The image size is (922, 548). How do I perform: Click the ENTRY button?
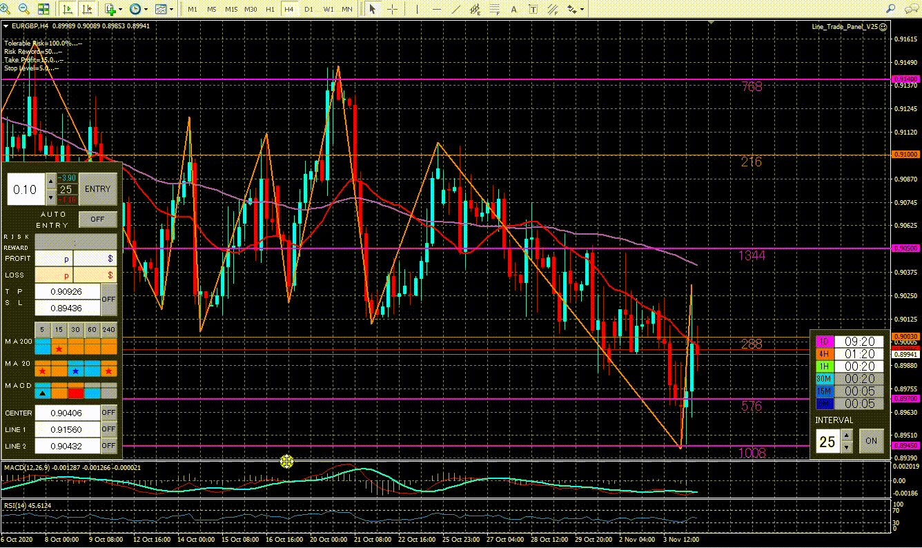[97, 189]
